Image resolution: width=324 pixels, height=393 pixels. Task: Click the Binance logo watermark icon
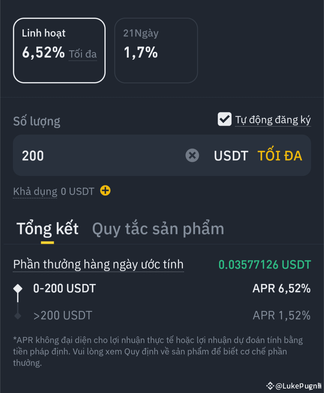point(270,386)
